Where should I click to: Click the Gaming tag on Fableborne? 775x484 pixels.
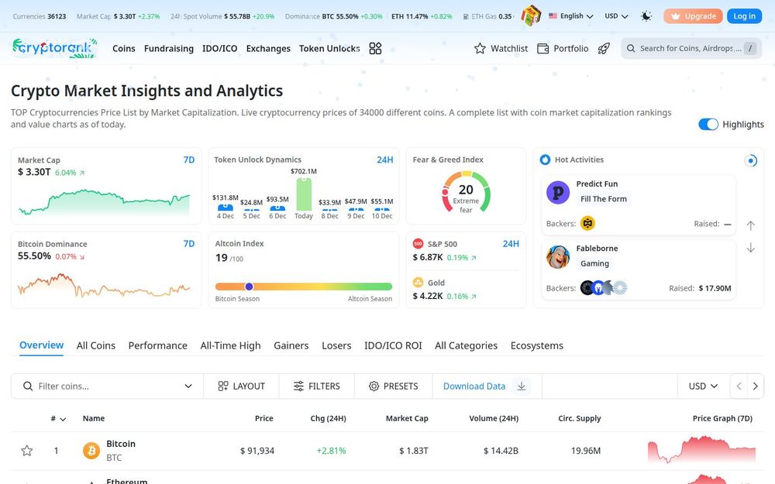pyautogui.click(x=594, y=264)
